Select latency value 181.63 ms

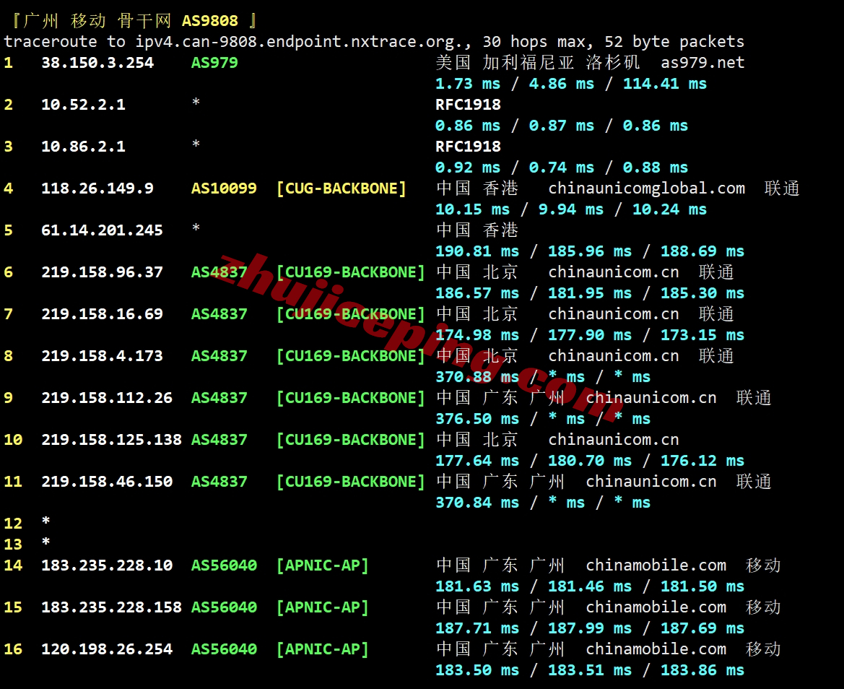click(x=477, y=588)
